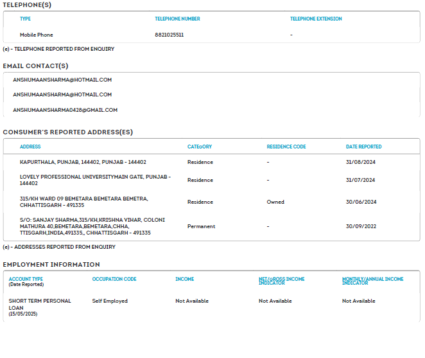Open the ANSHUMAANSHARMA0428@GMAIL.COM email address
This screenshot has height=358, width=425.
coord(65,110)
